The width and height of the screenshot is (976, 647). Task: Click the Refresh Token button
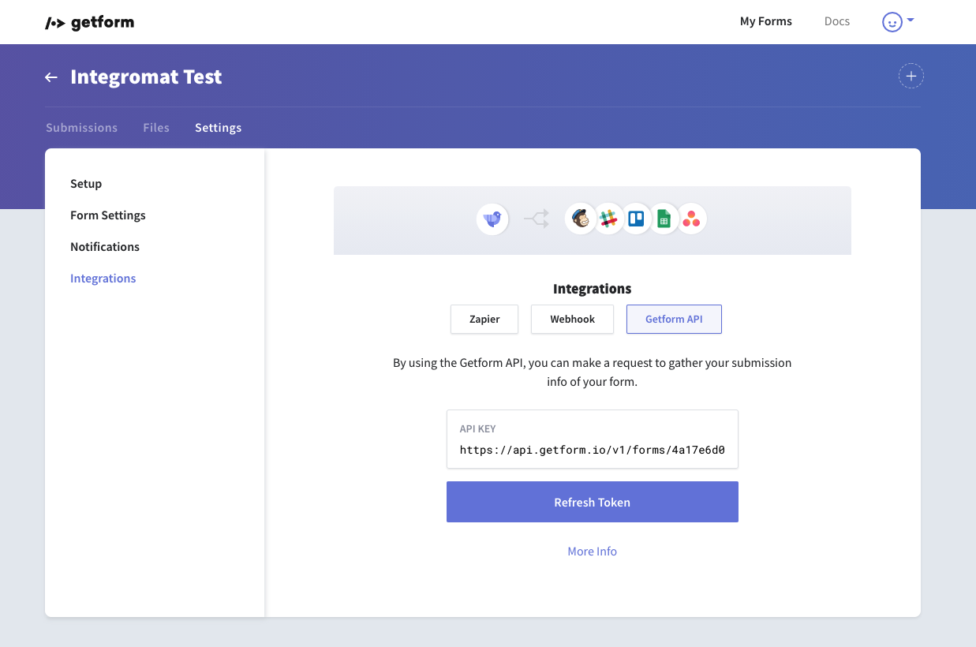click(593, 502)
